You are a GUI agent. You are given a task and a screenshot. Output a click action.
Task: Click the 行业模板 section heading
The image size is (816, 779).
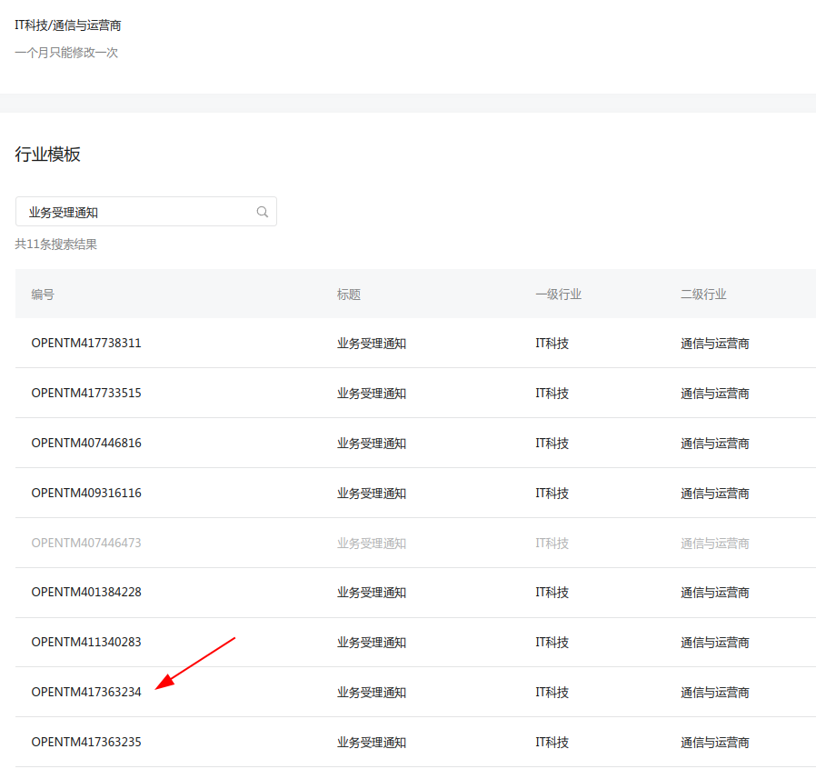48,155
